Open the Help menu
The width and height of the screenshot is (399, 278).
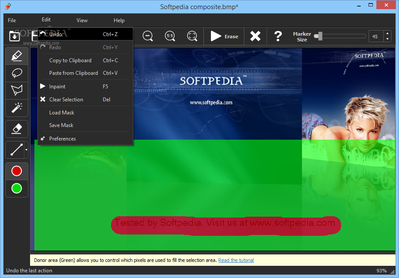(x=119, y=20)
